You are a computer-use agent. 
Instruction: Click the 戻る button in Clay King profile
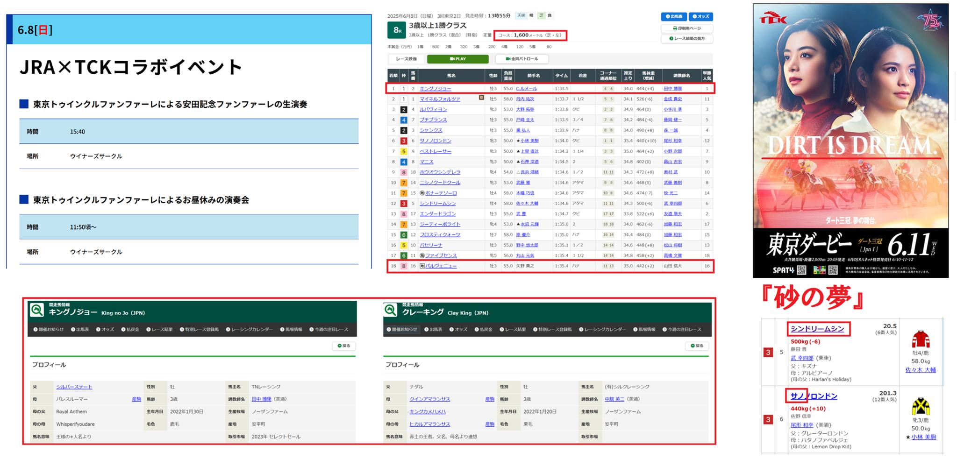(697, 346)
